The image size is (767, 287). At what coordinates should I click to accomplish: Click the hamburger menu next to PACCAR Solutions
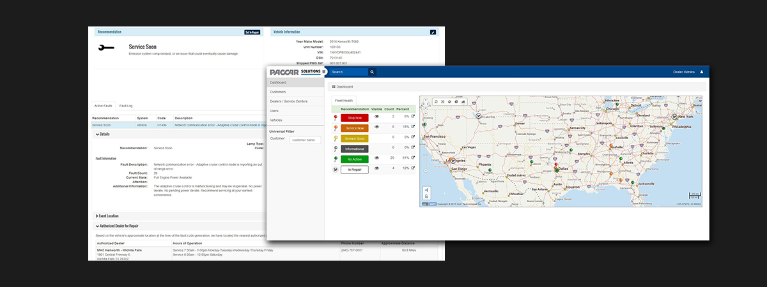click(x=324, y=72)
